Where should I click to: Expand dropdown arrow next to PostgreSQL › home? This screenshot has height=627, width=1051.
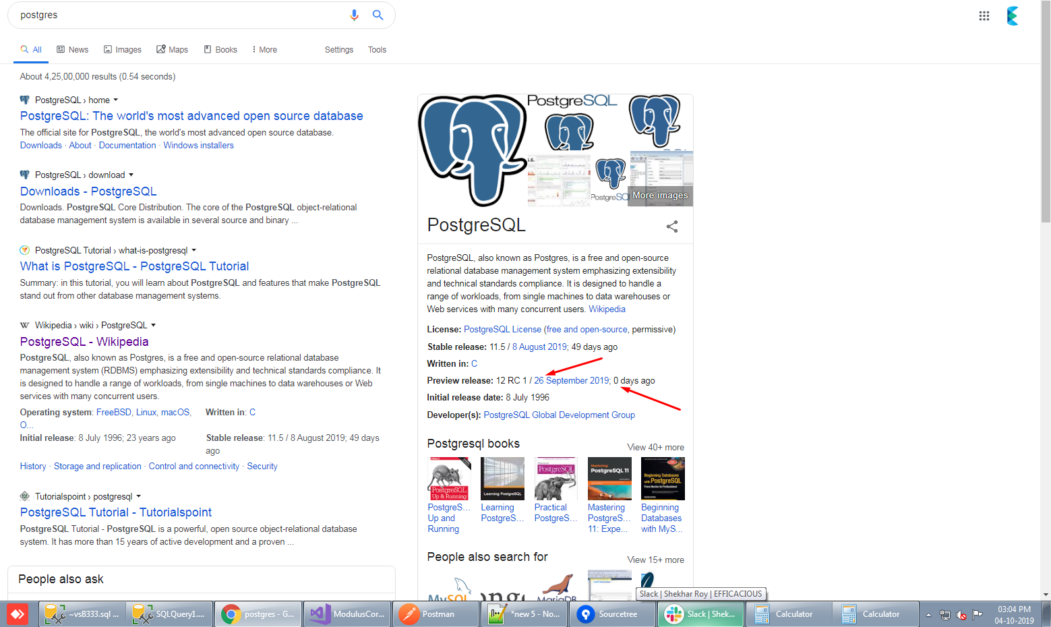coord(116,100)
